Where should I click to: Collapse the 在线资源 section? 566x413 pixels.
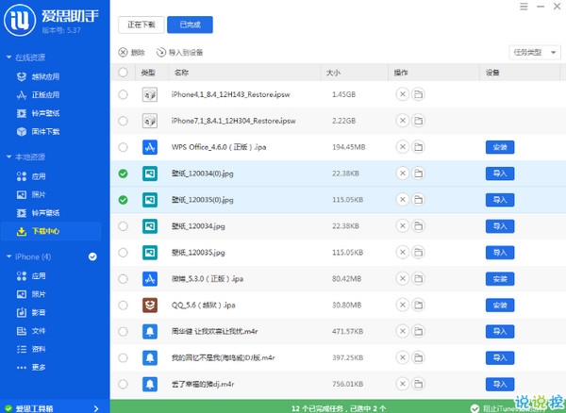tap(8, 58)
